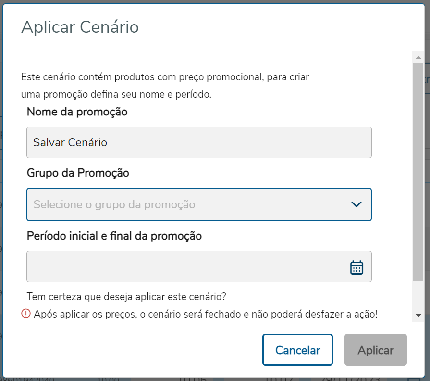
Task: Click the 'Período inicial e final da promoção' label
Action: coord(114,236)
